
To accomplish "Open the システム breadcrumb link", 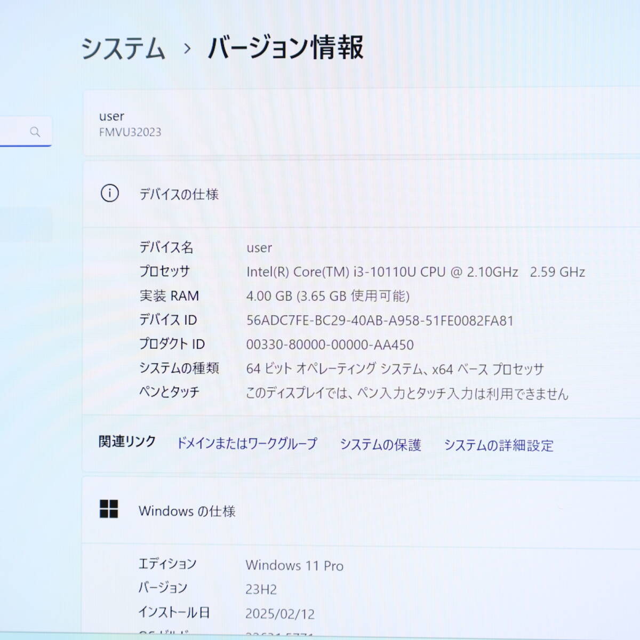I will [123, 48].
